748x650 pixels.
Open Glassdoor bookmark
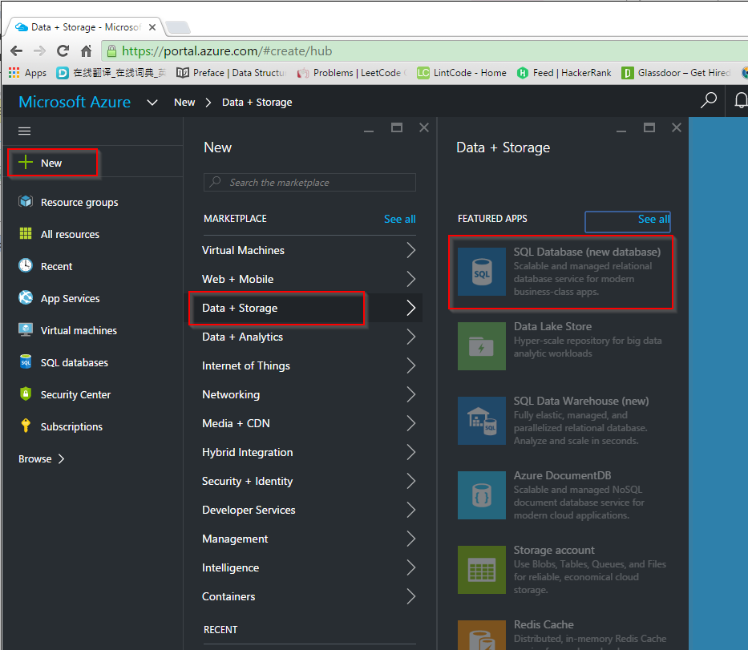coord(676,72)
